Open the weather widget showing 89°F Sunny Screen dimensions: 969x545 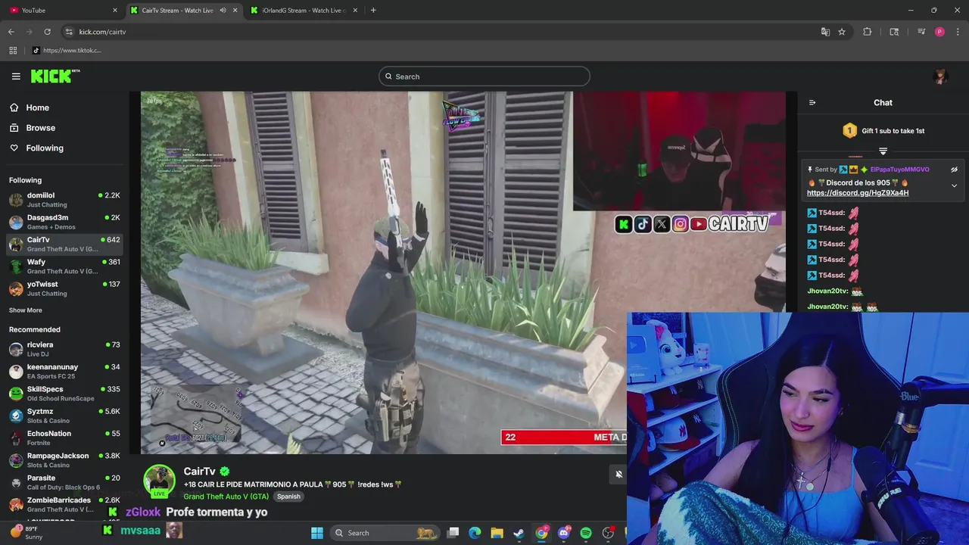[x=26, y=532]
